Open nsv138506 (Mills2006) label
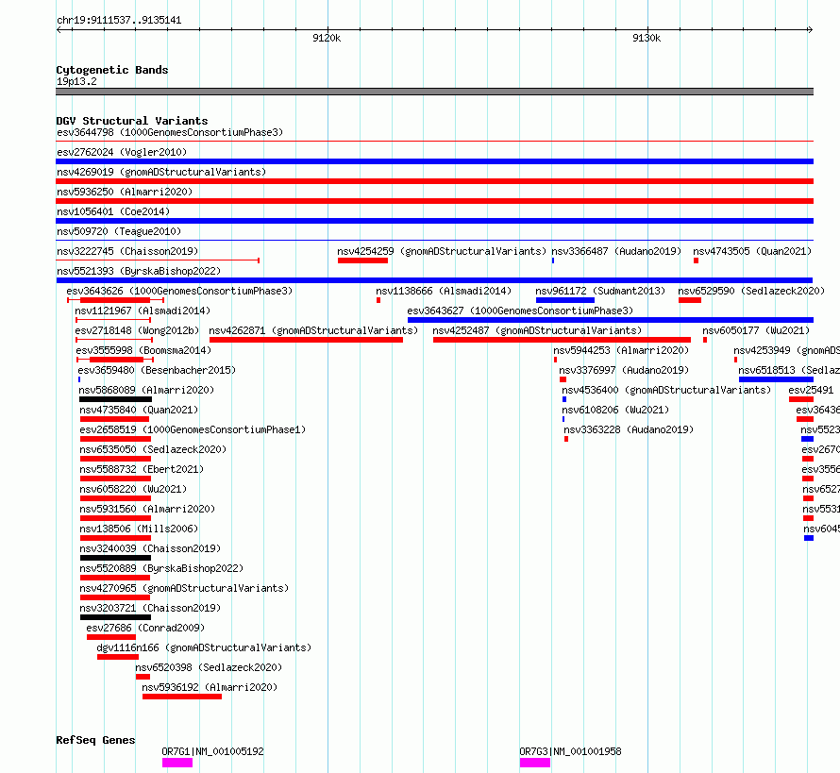Image resolution: width=840 pixels, height=773 pixels. (x=139, y=529)
